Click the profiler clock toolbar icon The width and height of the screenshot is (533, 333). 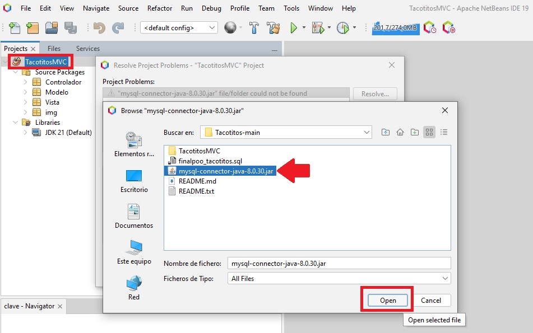(430, 28)
